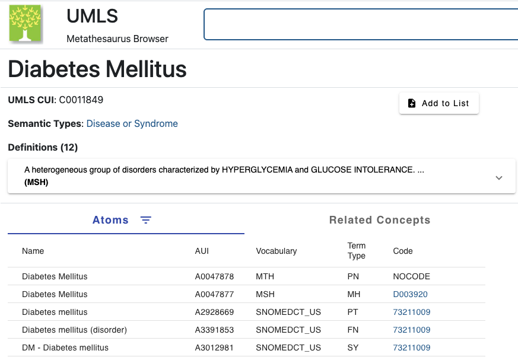Click the Term Type column header
The image size is (518, 357).
pyautogui.click(x=357, y=251)
